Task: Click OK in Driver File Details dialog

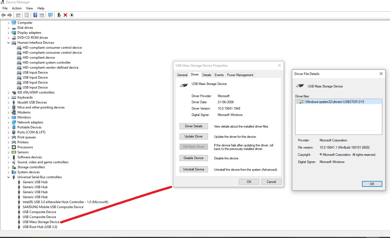Action: pos(372,184)
